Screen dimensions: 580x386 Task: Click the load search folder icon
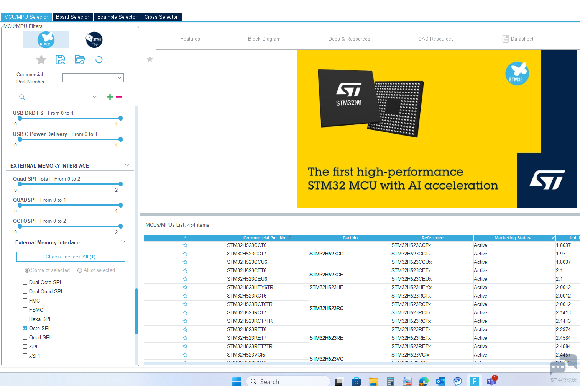pos(80,59)
